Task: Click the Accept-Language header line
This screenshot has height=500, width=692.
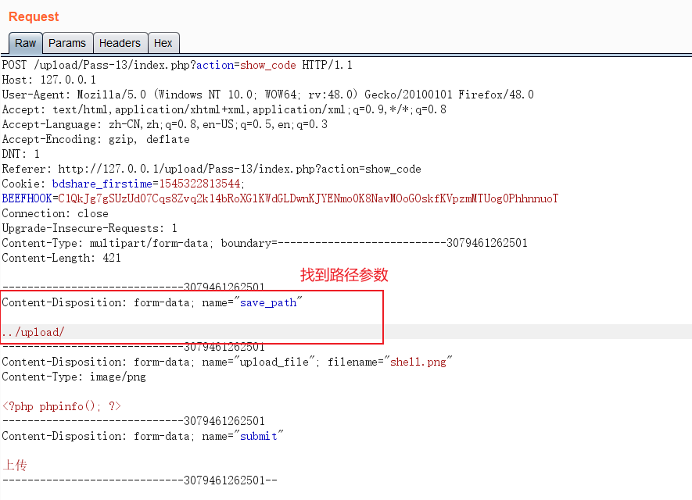Action: click(165, 125)
